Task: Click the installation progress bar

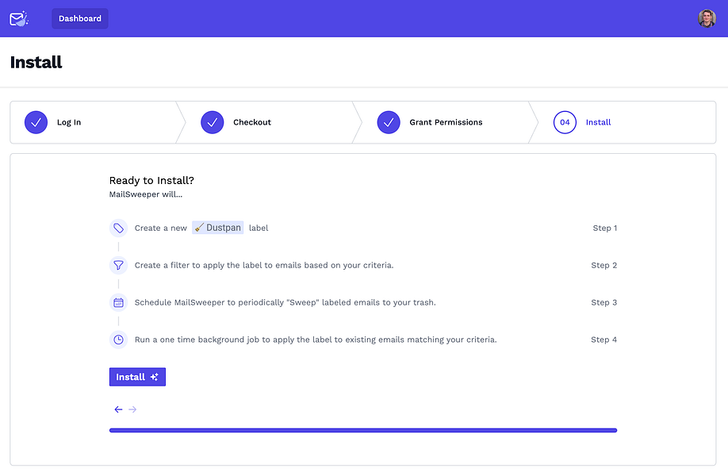Action: click(363, 431)
